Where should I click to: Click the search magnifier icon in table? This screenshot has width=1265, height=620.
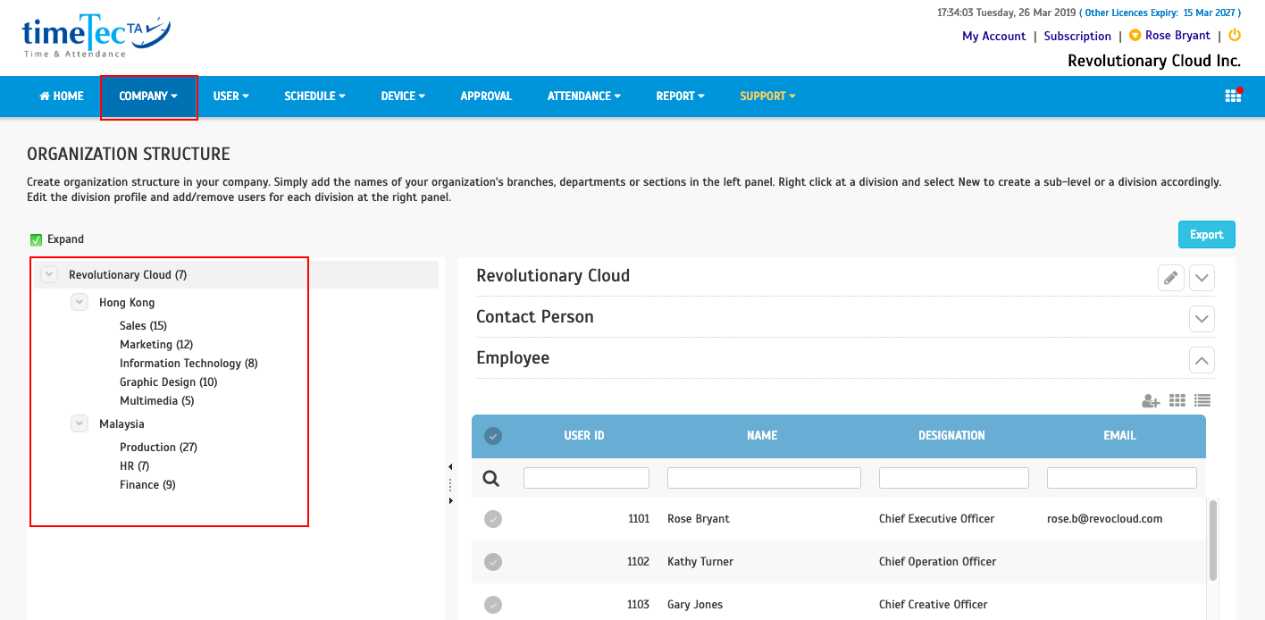pyautogui.click(x=491, y=479)
